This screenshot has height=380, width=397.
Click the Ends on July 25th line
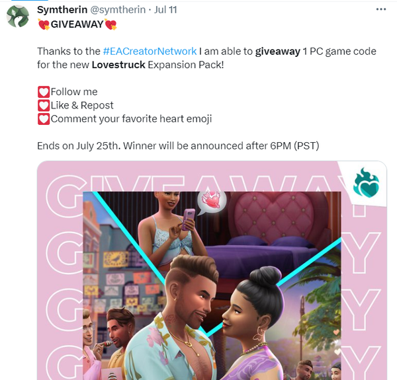(178, 146)
